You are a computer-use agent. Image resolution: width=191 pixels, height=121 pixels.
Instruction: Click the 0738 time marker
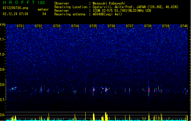pyautogui.click(x=148, y=26)
